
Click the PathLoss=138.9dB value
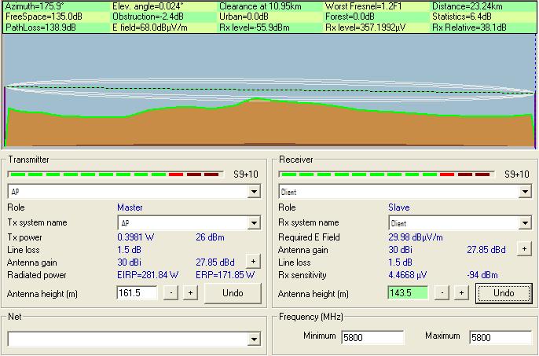pyautogui.click(x=41, y=28)
